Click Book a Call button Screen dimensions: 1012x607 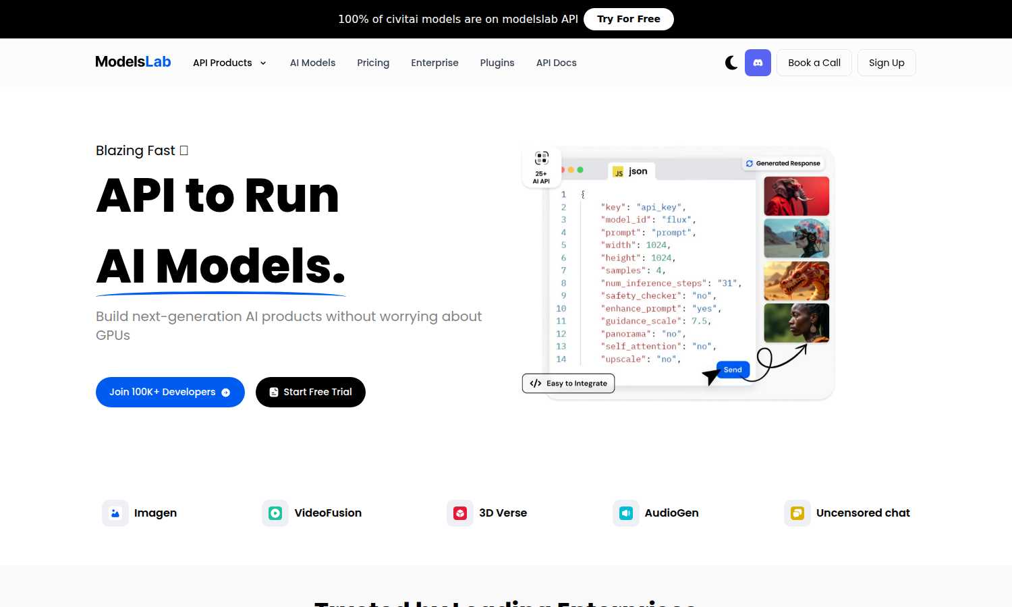click(x=814, y=63)
